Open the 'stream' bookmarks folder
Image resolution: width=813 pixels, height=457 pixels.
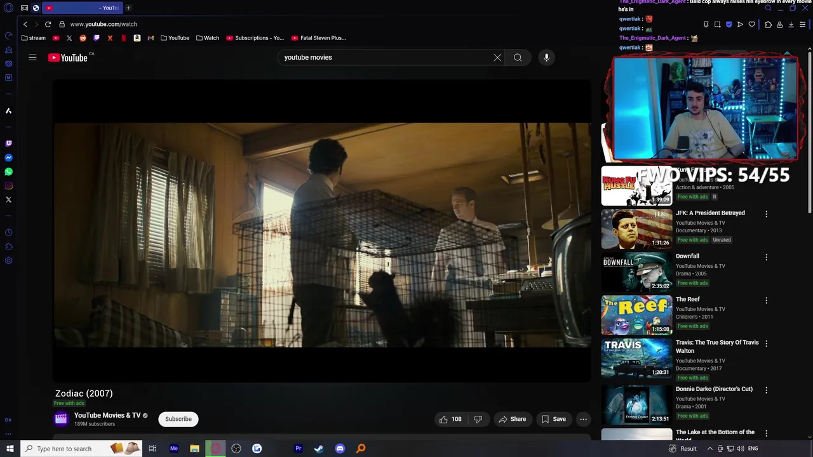(x=34, y=38)
